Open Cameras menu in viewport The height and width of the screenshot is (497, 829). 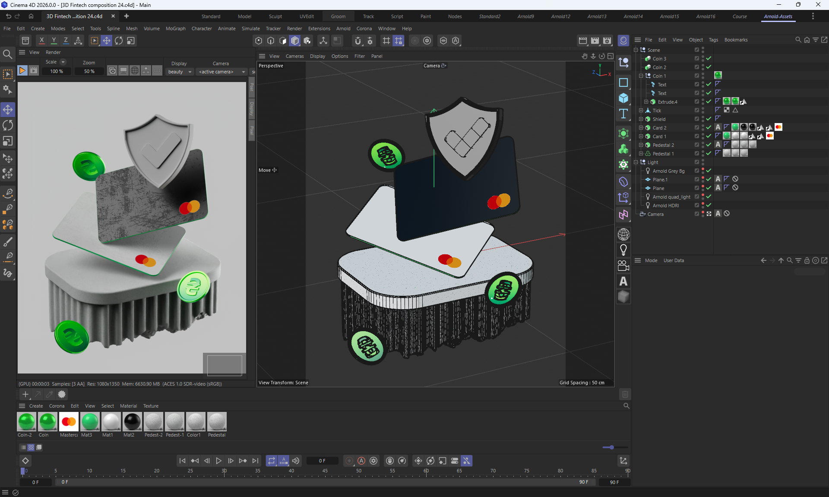click(294, 56)
